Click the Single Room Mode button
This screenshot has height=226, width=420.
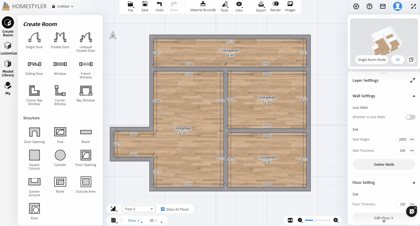tap(372, 60)
